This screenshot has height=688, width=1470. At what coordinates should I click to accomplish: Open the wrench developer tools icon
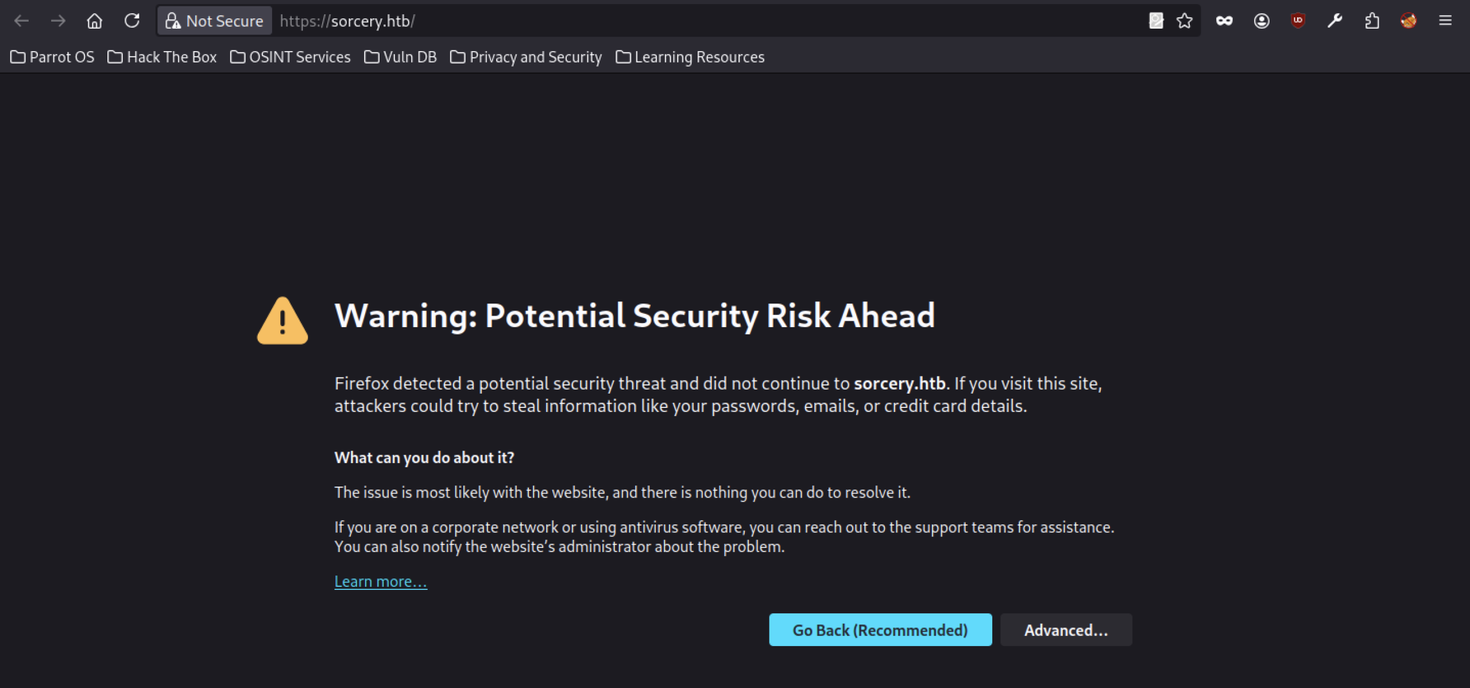click(1334, 21)
